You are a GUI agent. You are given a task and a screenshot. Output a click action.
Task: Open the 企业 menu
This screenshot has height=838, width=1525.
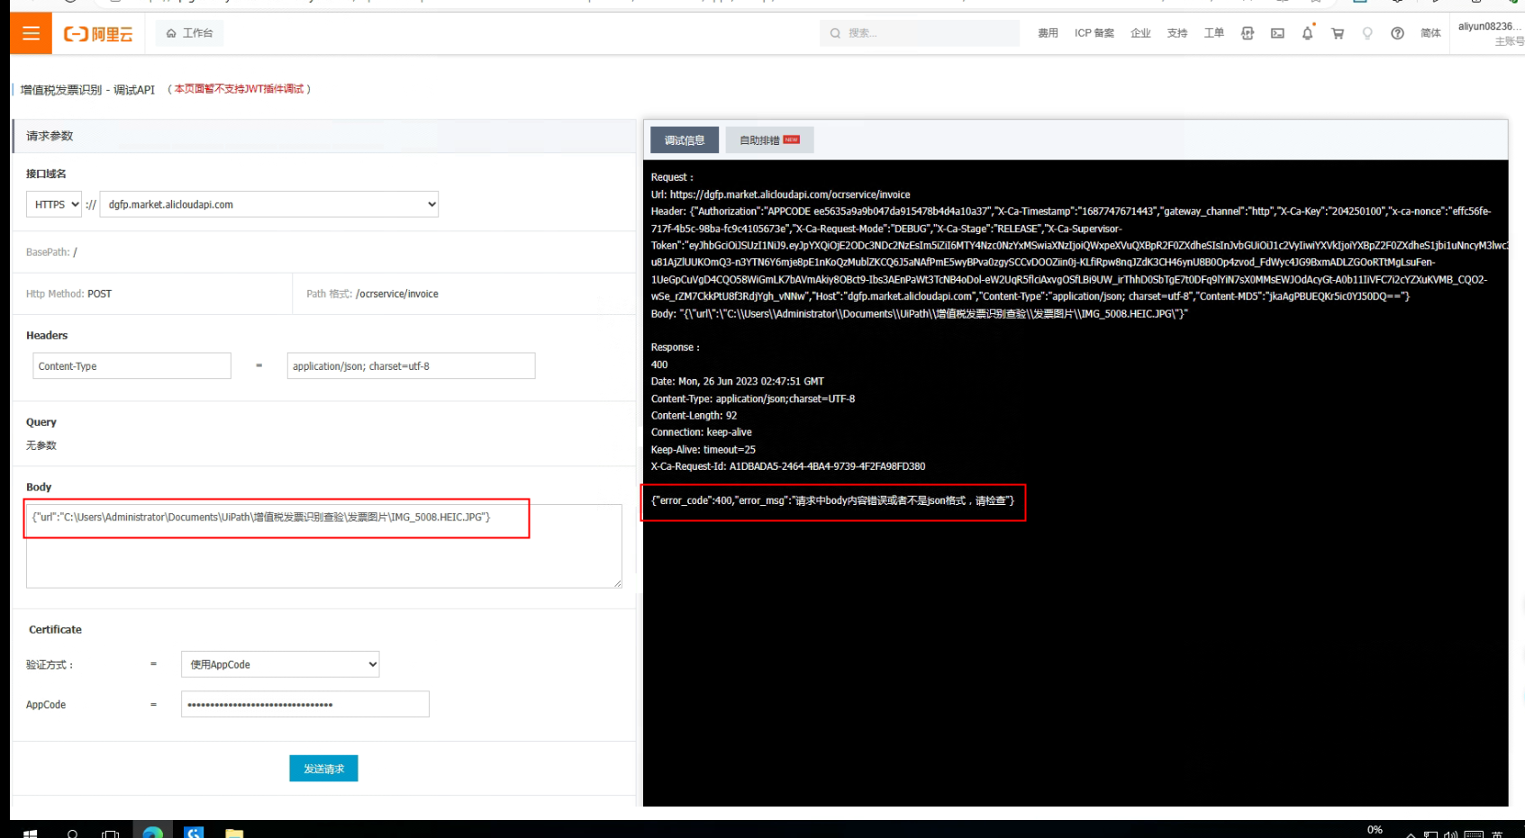coord(1140,33)
